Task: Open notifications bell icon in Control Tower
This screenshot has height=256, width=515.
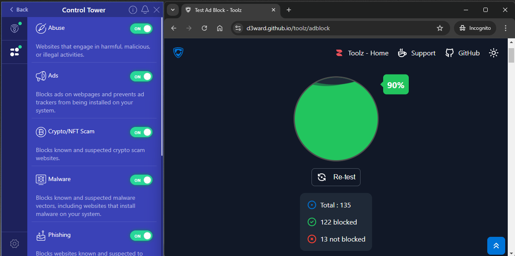Action: [x=145, y=10]
